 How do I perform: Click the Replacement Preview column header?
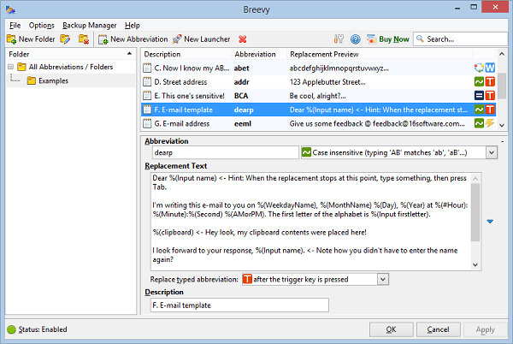coord(380,54)
